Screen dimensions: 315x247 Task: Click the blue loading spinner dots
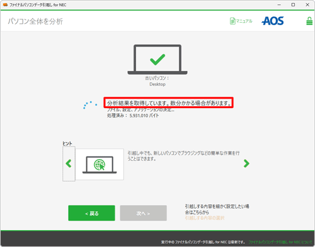click(90, 105)
